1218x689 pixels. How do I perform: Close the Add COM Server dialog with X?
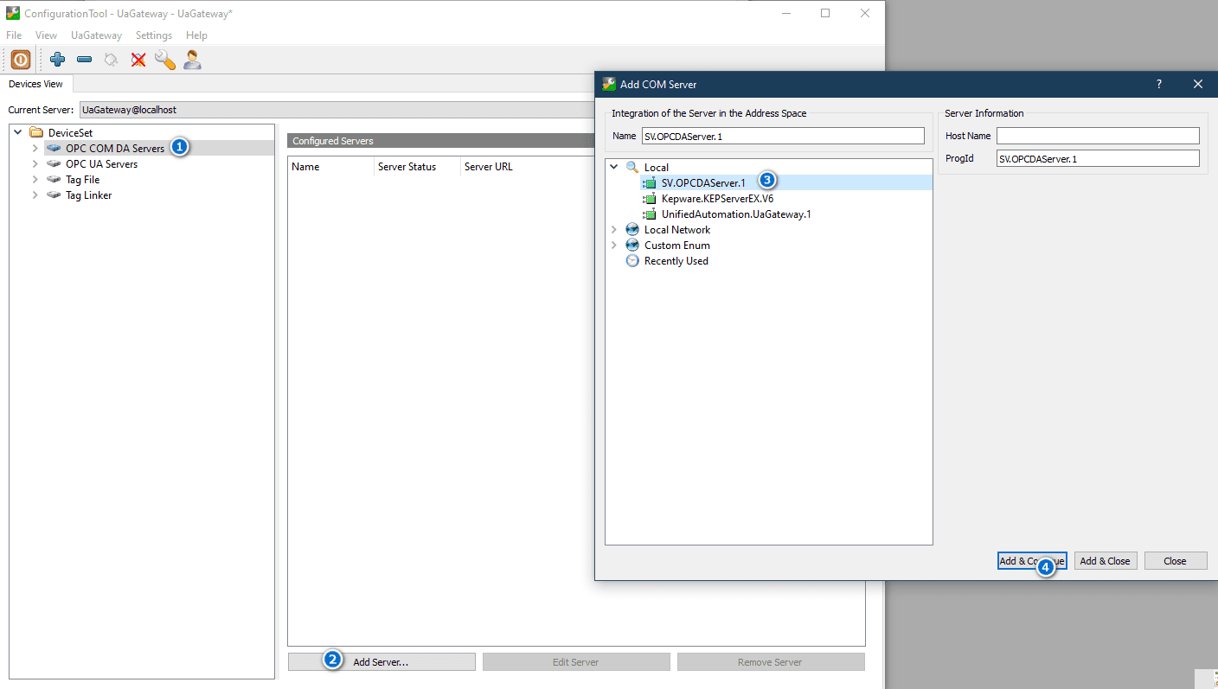[x=1198, y=84]
